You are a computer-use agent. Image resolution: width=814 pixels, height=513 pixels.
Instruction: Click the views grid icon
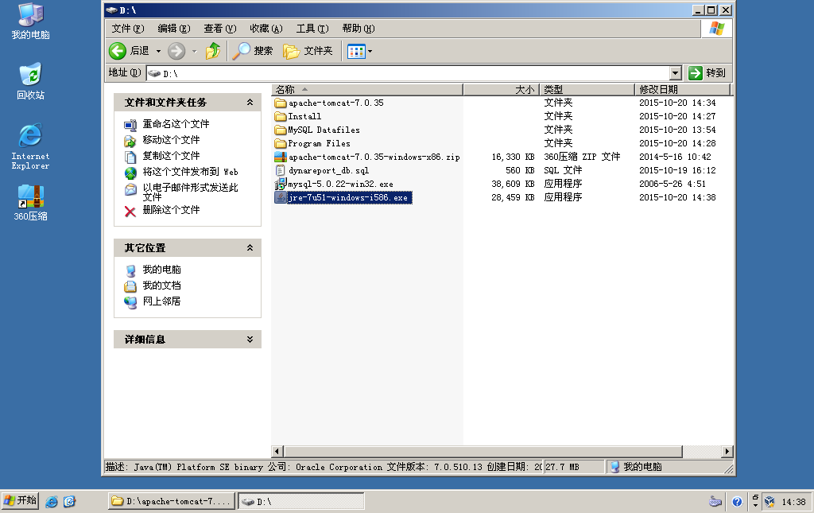pyautogui.click(x=356, y=52)
